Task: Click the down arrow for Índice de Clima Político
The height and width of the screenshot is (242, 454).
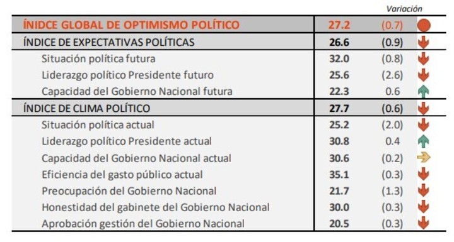Action: click(x=423, y=108)
